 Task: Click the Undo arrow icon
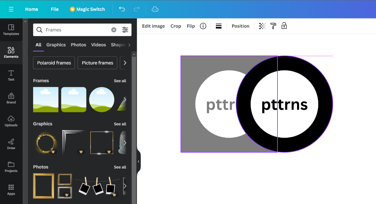122,9
